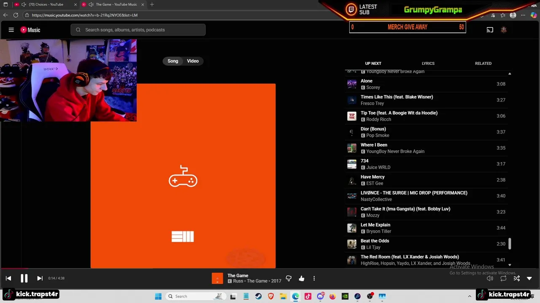
Task: Open the Bryson Tiller artist link
Action: [378, 231]
